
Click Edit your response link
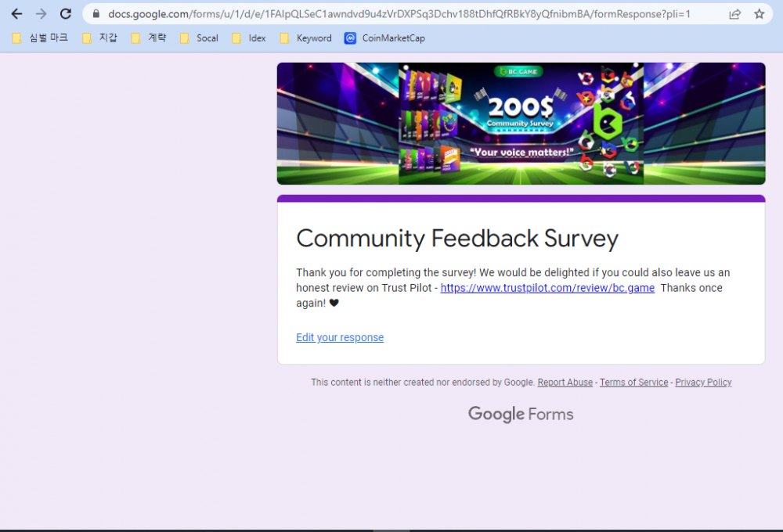coord(340,337)
